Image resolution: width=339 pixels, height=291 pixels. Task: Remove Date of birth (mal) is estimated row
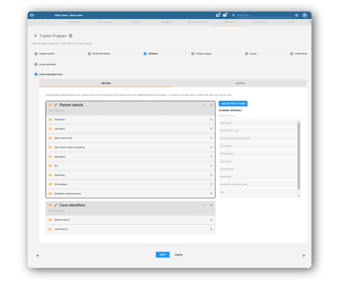(x=211, y=147)
